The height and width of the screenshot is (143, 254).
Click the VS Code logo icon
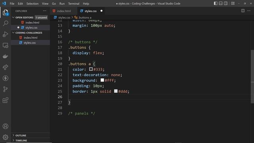coord(4,4)
